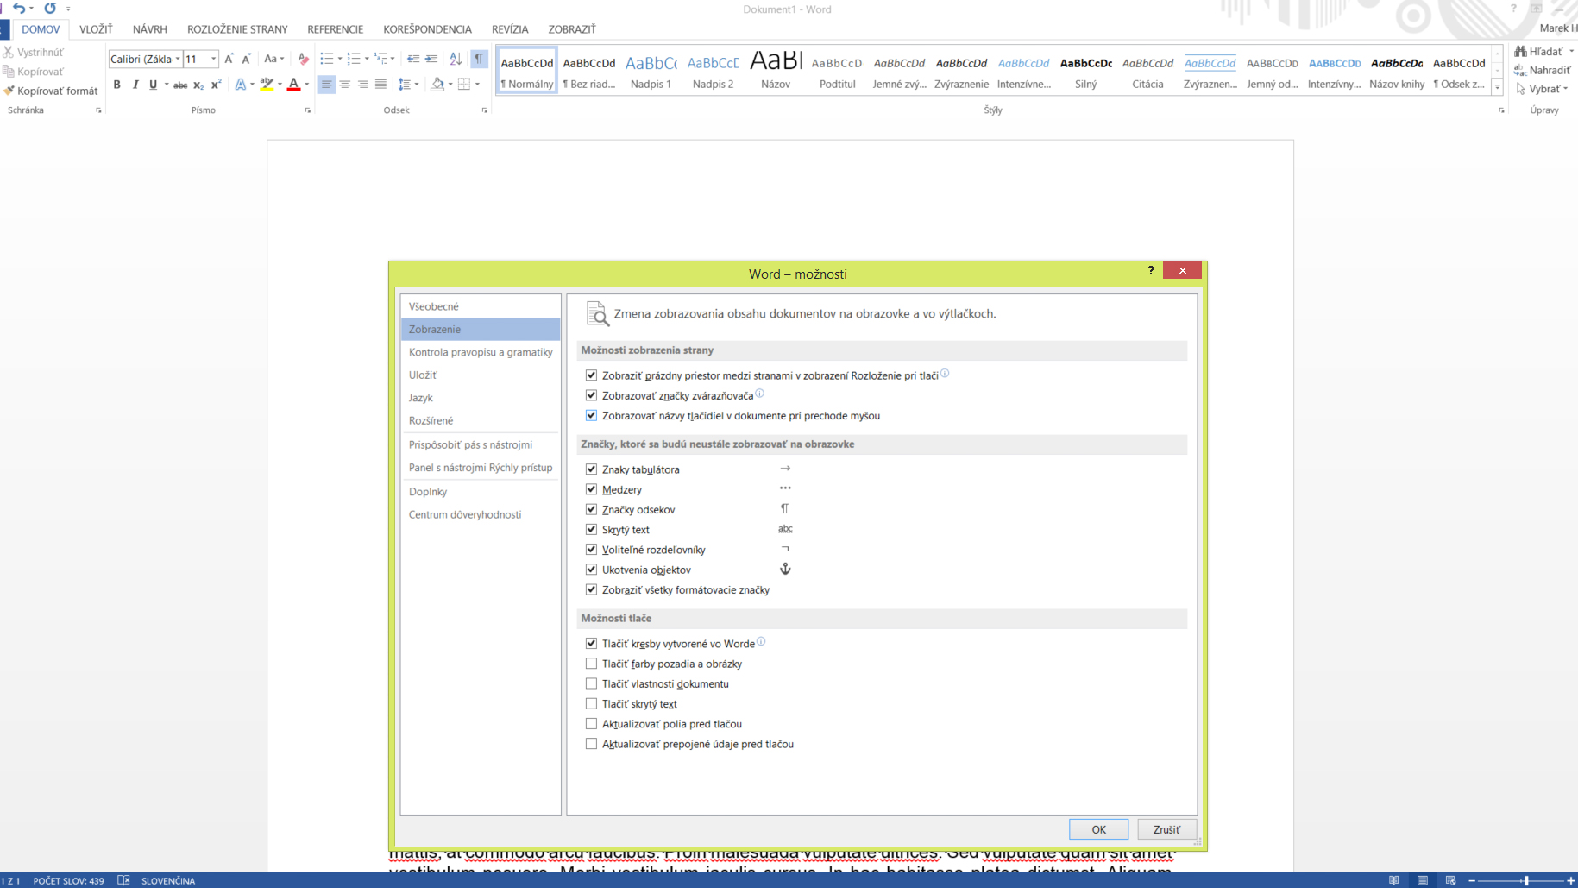Sort text alphabetically icon
This screenshot has width=1578, height=888.
pyautogui.click(x=456, y=59)
